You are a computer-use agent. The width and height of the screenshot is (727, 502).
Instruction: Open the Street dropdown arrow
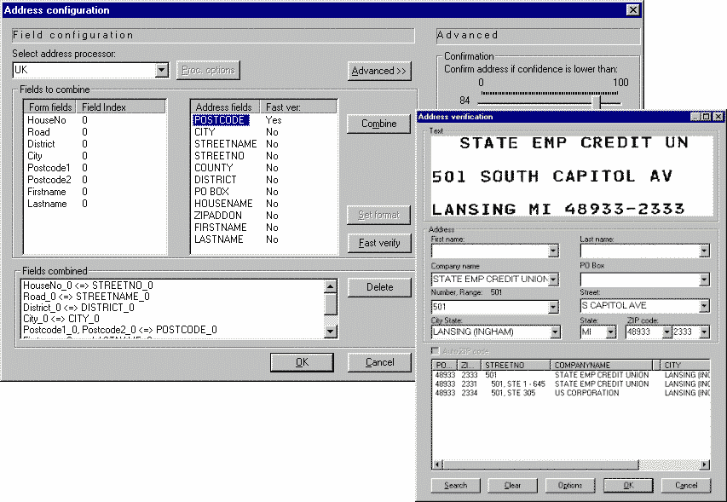tap(704, 306)
